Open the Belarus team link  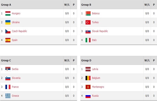[x=96, y=13]
